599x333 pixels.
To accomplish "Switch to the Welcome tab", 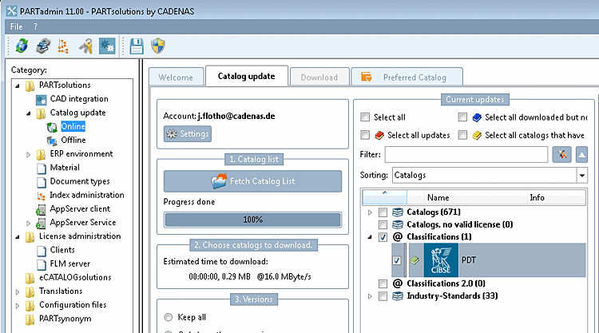I will click(176, 77).
